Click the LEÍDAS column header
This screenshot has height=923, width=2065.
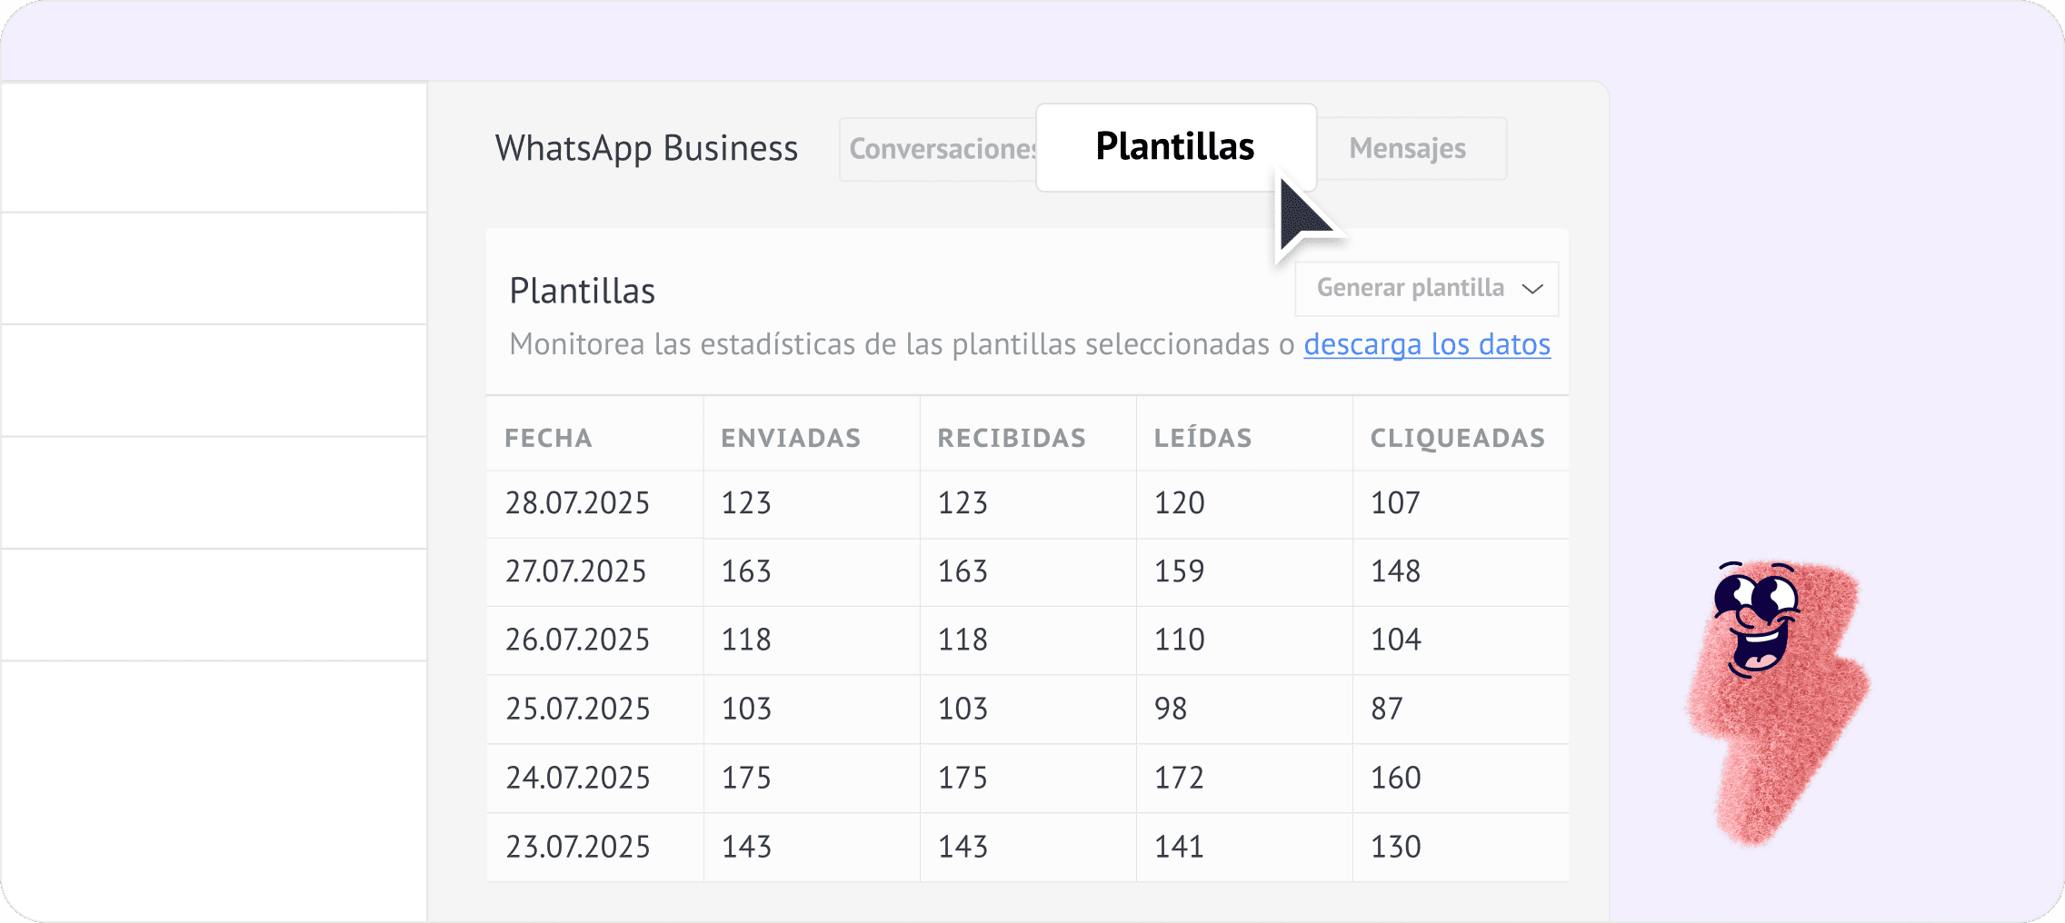(x=1202, y=438)
